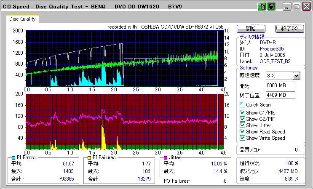
Task: Click the 開始 start position field
Action: tap(280, 85)
